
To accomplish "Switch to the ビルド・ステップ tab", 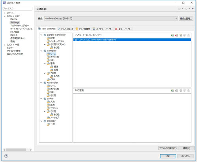I will [65, 29].
